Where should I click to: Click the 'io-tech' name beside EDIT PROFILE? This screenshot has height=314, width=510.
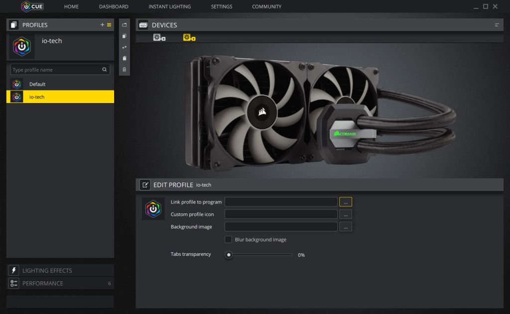coord(204,185)
